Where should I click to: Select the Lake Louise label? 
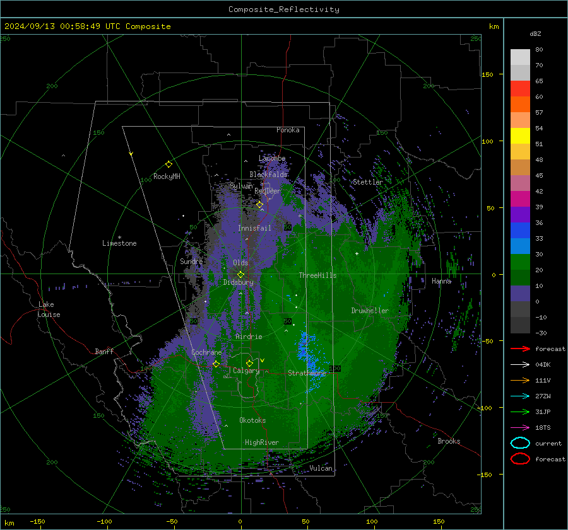point(49,309)
